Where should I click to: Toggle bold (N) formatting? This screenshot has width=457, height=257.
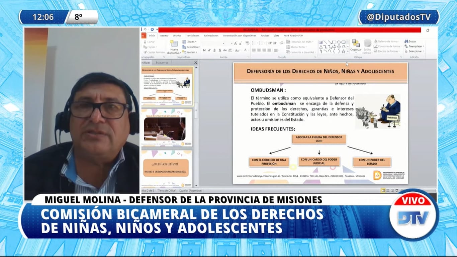[x=204, y=50]
